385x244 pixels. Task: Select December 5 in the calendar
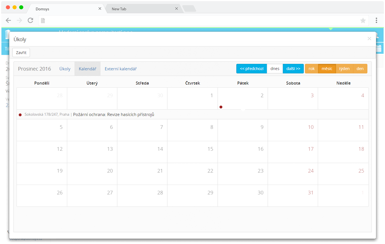pyautogui.click(x=42, y=130)
